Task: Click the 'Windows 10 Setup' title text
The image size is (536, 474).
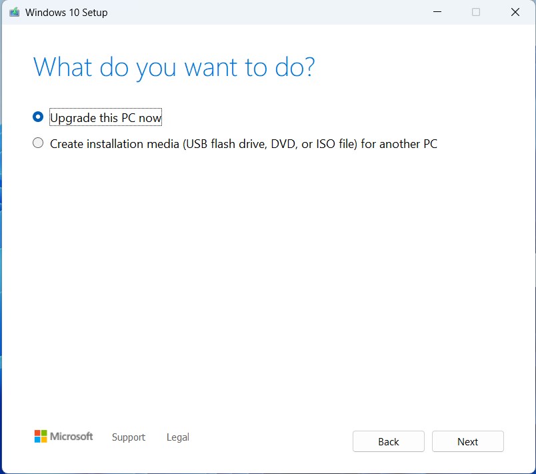Action: click(66, 13)
